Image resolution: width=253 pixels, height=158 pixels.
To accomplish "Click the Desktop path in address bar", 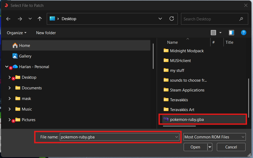I will tap(69, 19).
